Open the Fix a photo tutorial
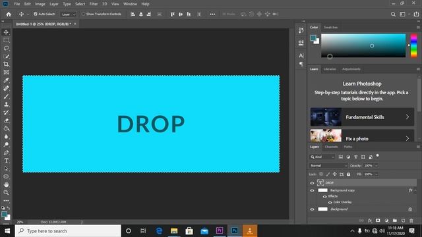 tap(362, 136)
